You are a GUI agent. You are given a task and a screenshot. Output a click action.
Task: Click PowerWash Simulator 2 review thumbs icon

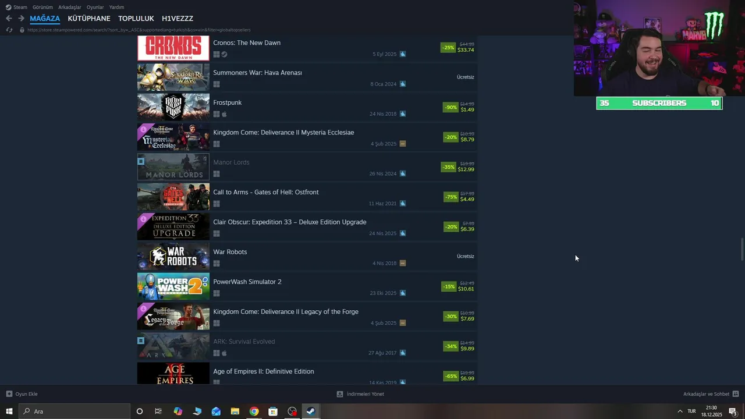coord(403,293)
